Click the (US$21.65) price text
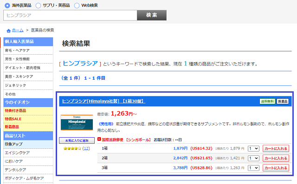 tap(201, 158)
